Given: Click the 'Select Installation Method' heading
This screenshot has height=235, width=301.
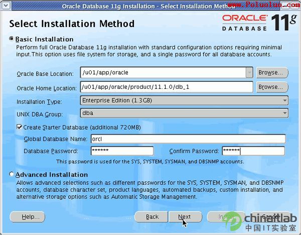Looking at the screenshot, I should [x=72, y=24].
